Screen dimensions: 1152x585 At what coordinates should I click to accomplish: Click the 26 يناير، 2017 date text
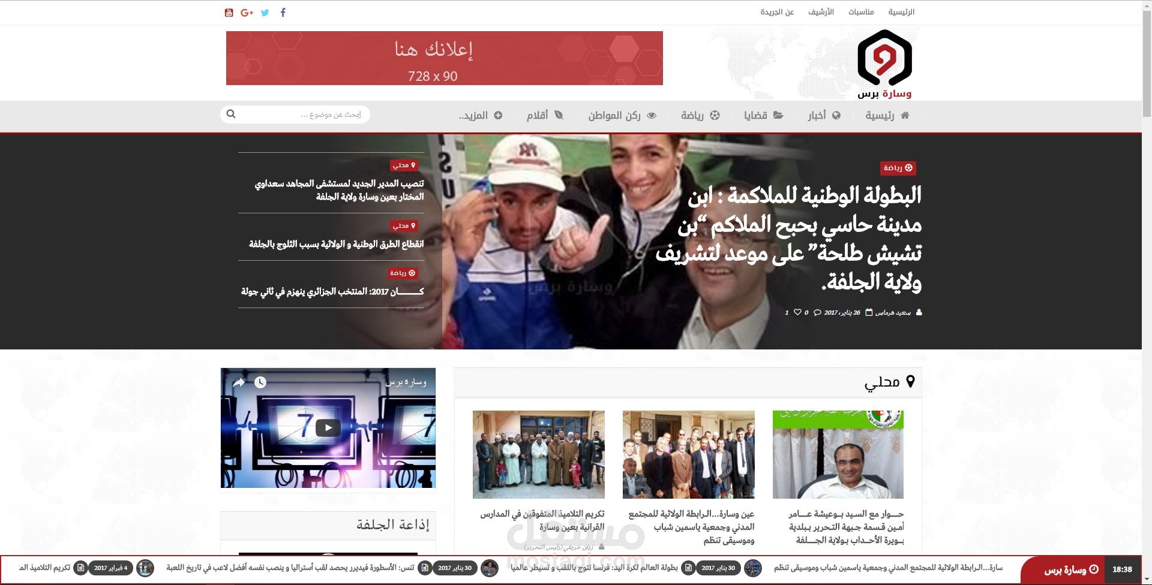point(842,312)
